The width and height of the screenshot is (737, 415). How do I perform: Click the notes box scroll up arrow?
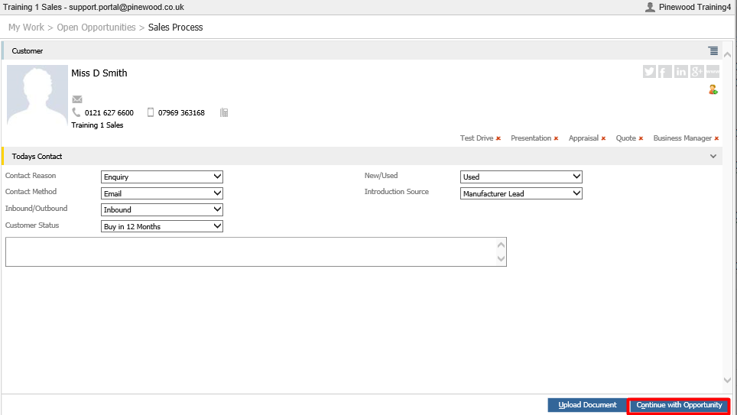pos(501,245)
